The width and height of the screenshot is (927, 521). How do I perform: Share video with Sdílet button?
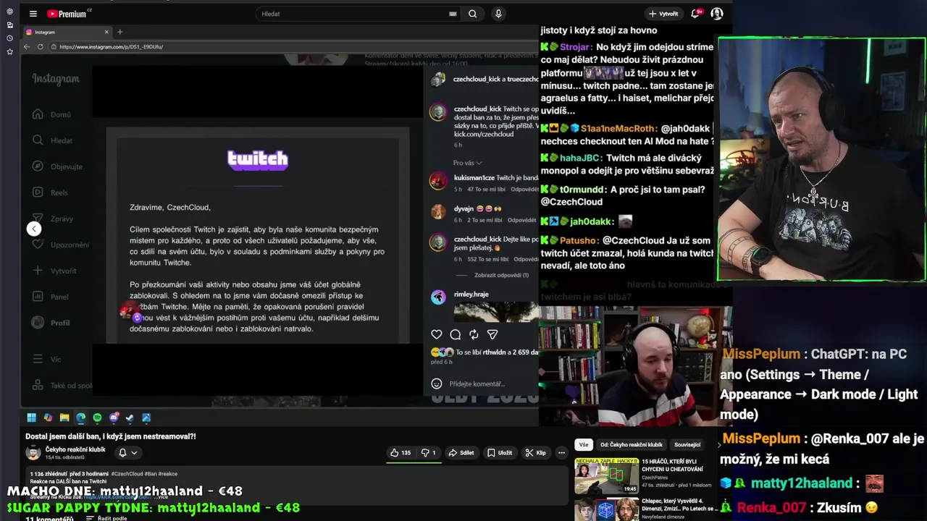(x=461, y=453)
